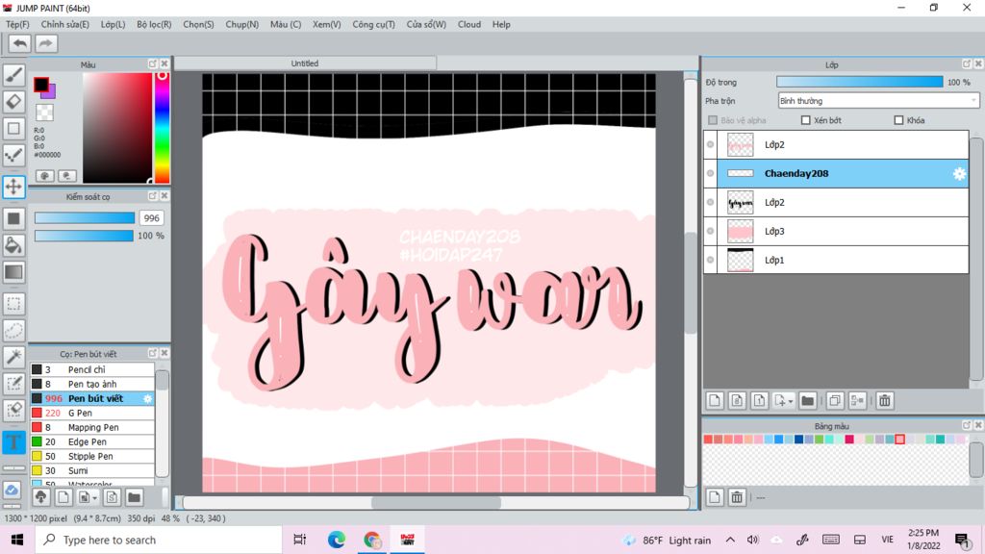Pick the purple background color swatch

[x=50, y=92]
